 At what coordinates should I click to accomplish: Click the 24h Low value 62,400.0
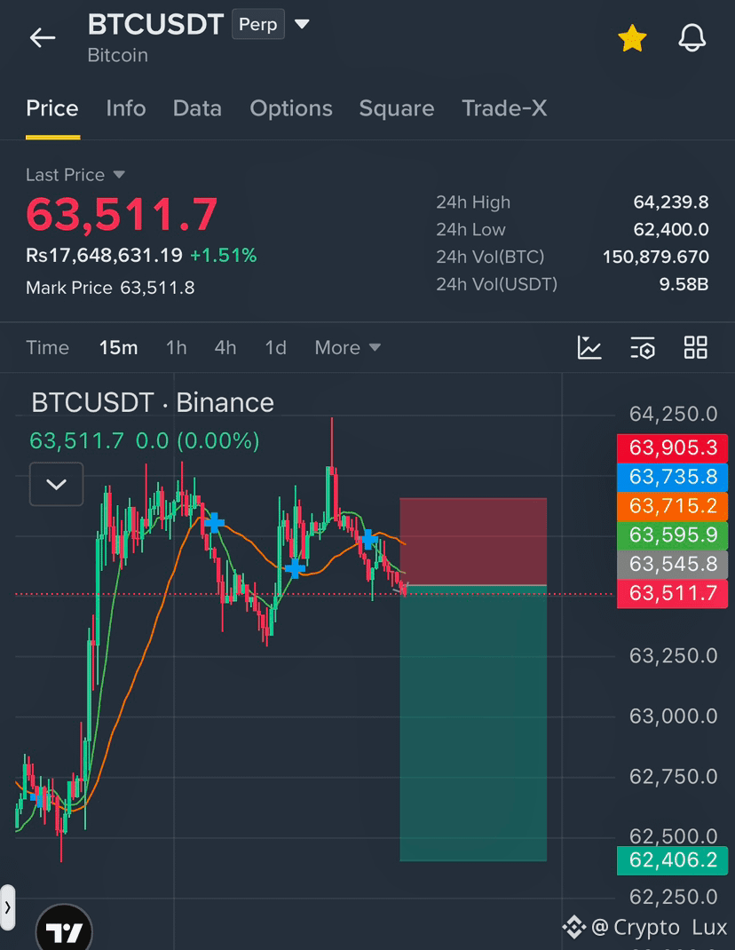click(x=671, y=230)
